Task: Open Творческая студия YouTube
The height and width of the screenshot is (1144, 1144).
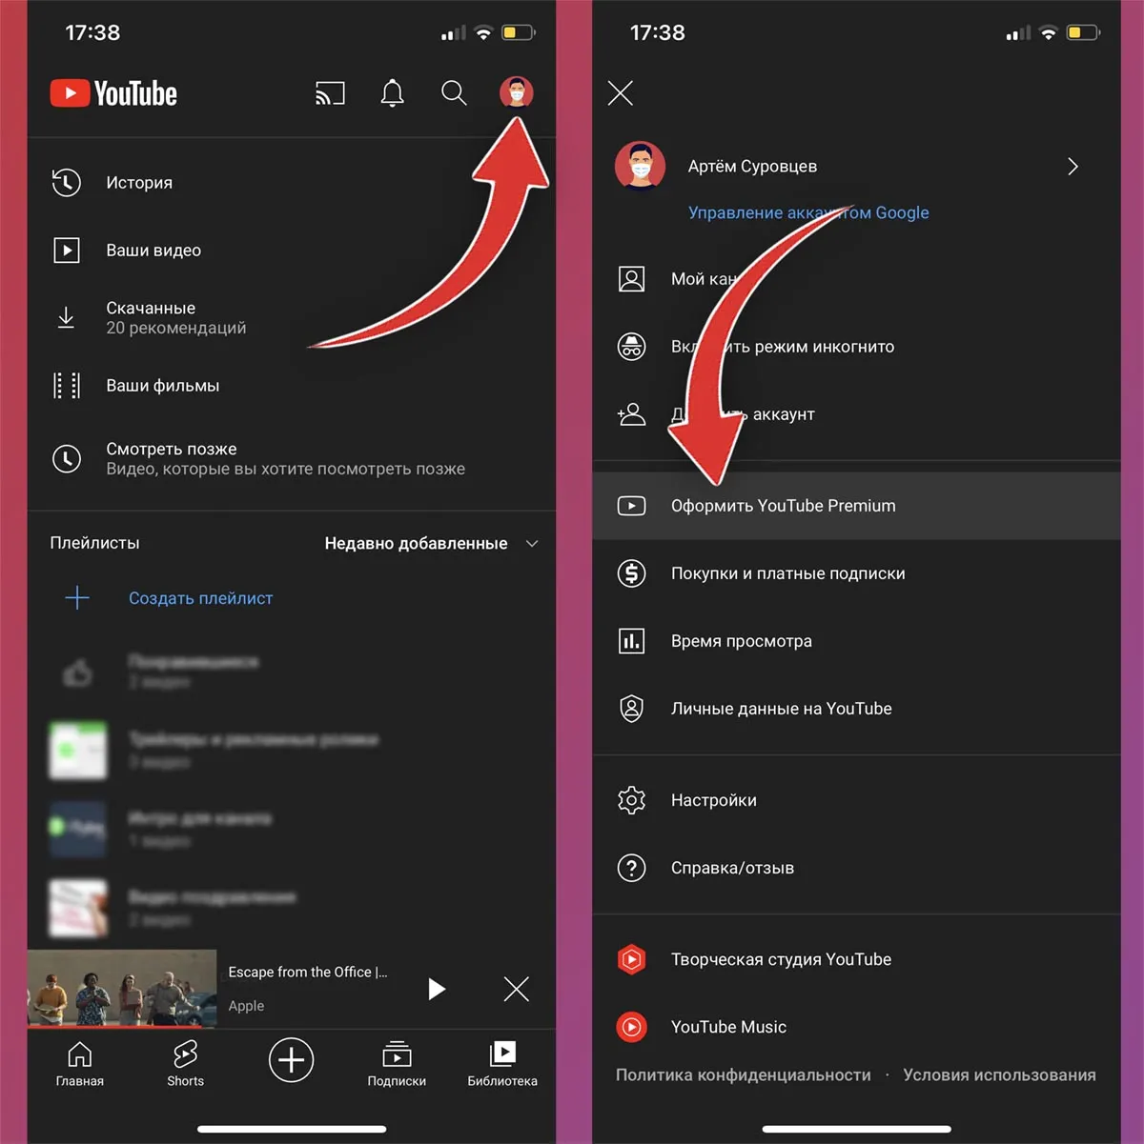Action: tap(856, 959)
